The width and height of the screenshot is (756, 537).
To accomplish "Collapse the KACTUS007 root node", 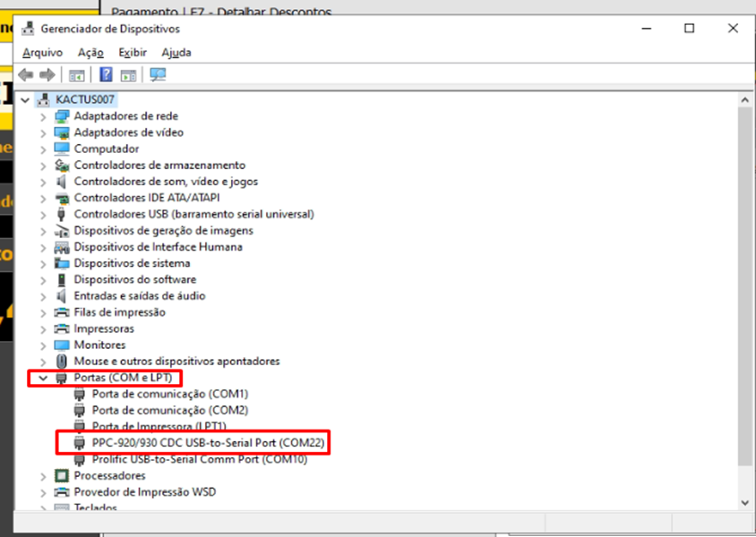I will (25, 99).
